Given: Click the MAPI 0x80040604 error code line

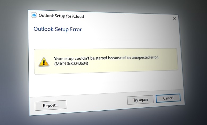Looking at the screenshot, I should click(x=71, y=64).
